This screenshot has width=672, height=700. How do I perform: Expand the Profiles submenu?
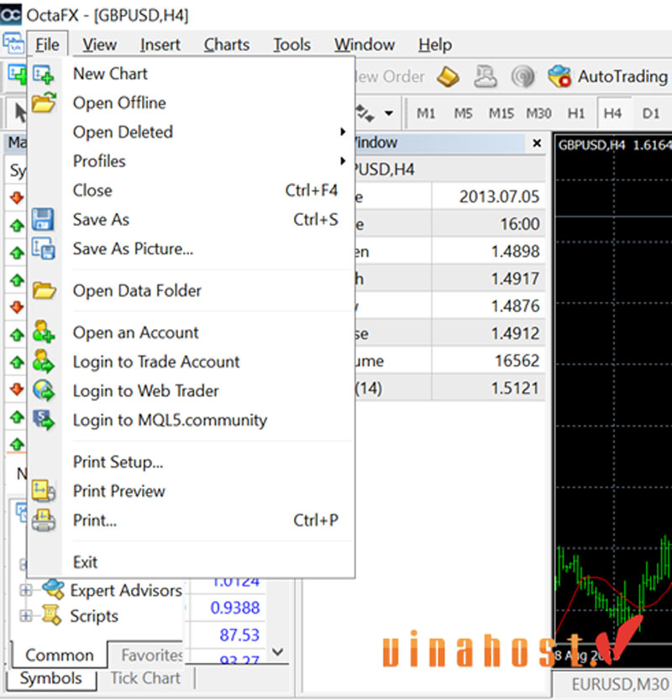(190, 161)
